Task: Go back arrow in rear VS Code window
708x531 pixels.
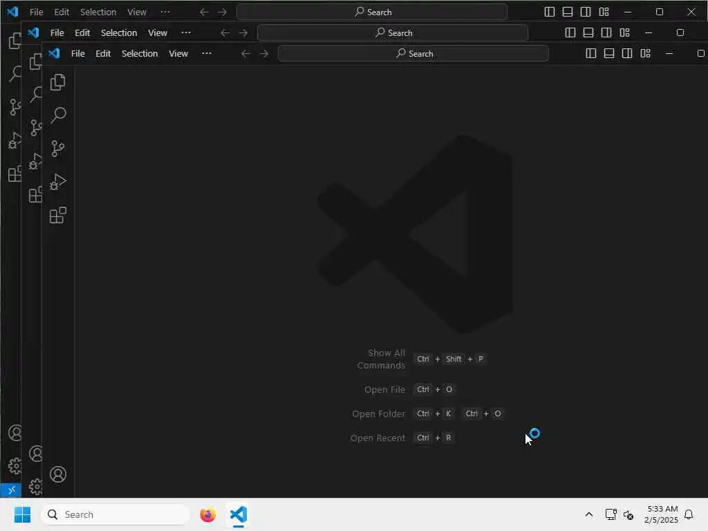Action: [x=204, y=12]
